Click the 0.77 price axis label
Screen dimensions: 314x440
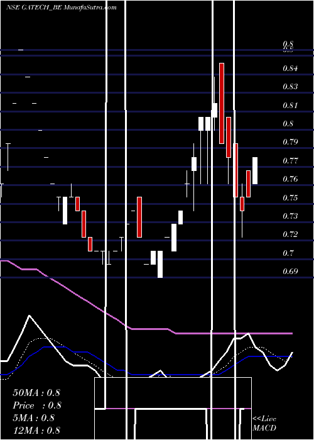(x=290, y=161)
